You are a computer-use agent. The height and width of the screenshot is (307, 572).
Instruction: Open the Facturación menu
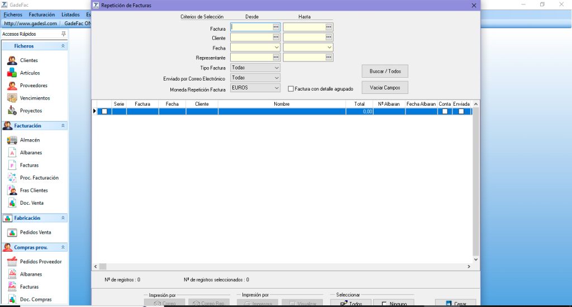pyautogui.click(x=41, y=15)
